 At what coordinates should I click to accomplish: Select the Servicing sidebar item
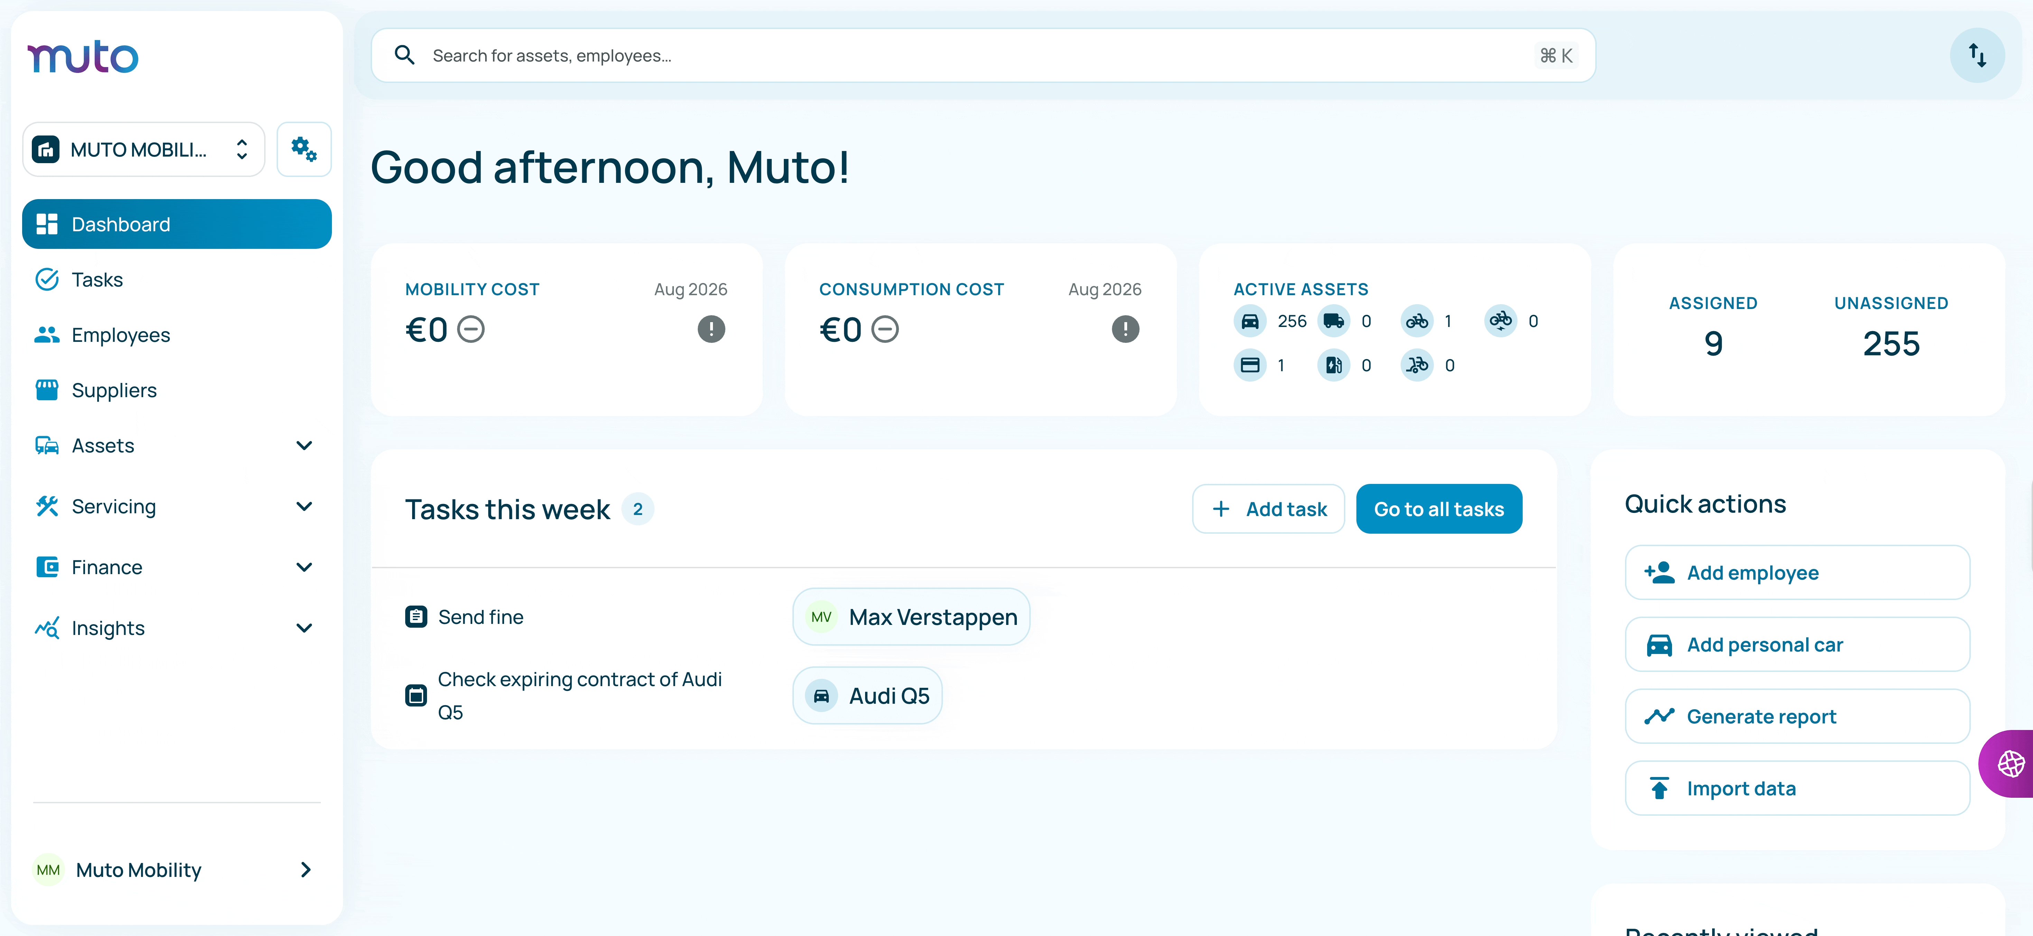pos(177,506)
